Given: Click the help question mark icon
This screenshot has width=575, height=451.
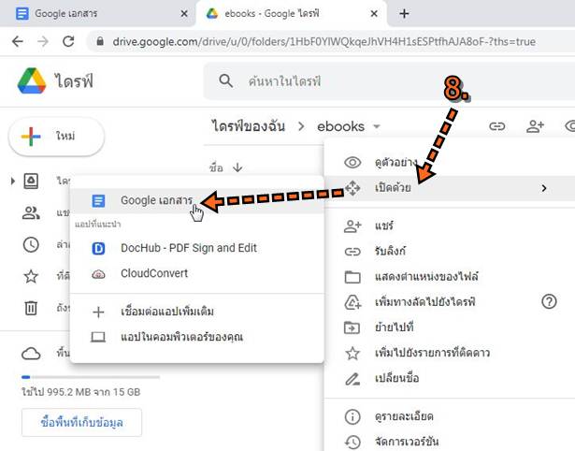Looking at the screenshot, I should 549,301.
